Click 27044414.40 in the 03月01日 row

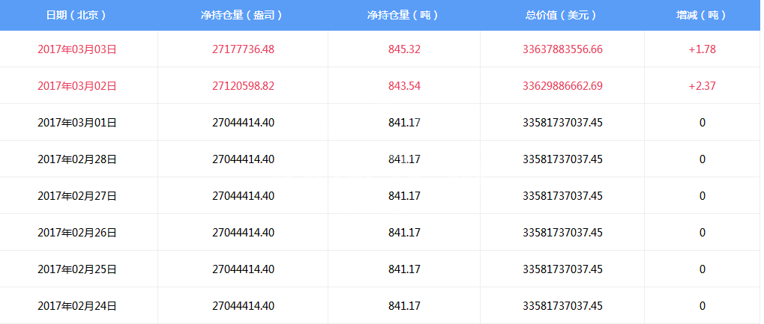click(x=243, y=123)
